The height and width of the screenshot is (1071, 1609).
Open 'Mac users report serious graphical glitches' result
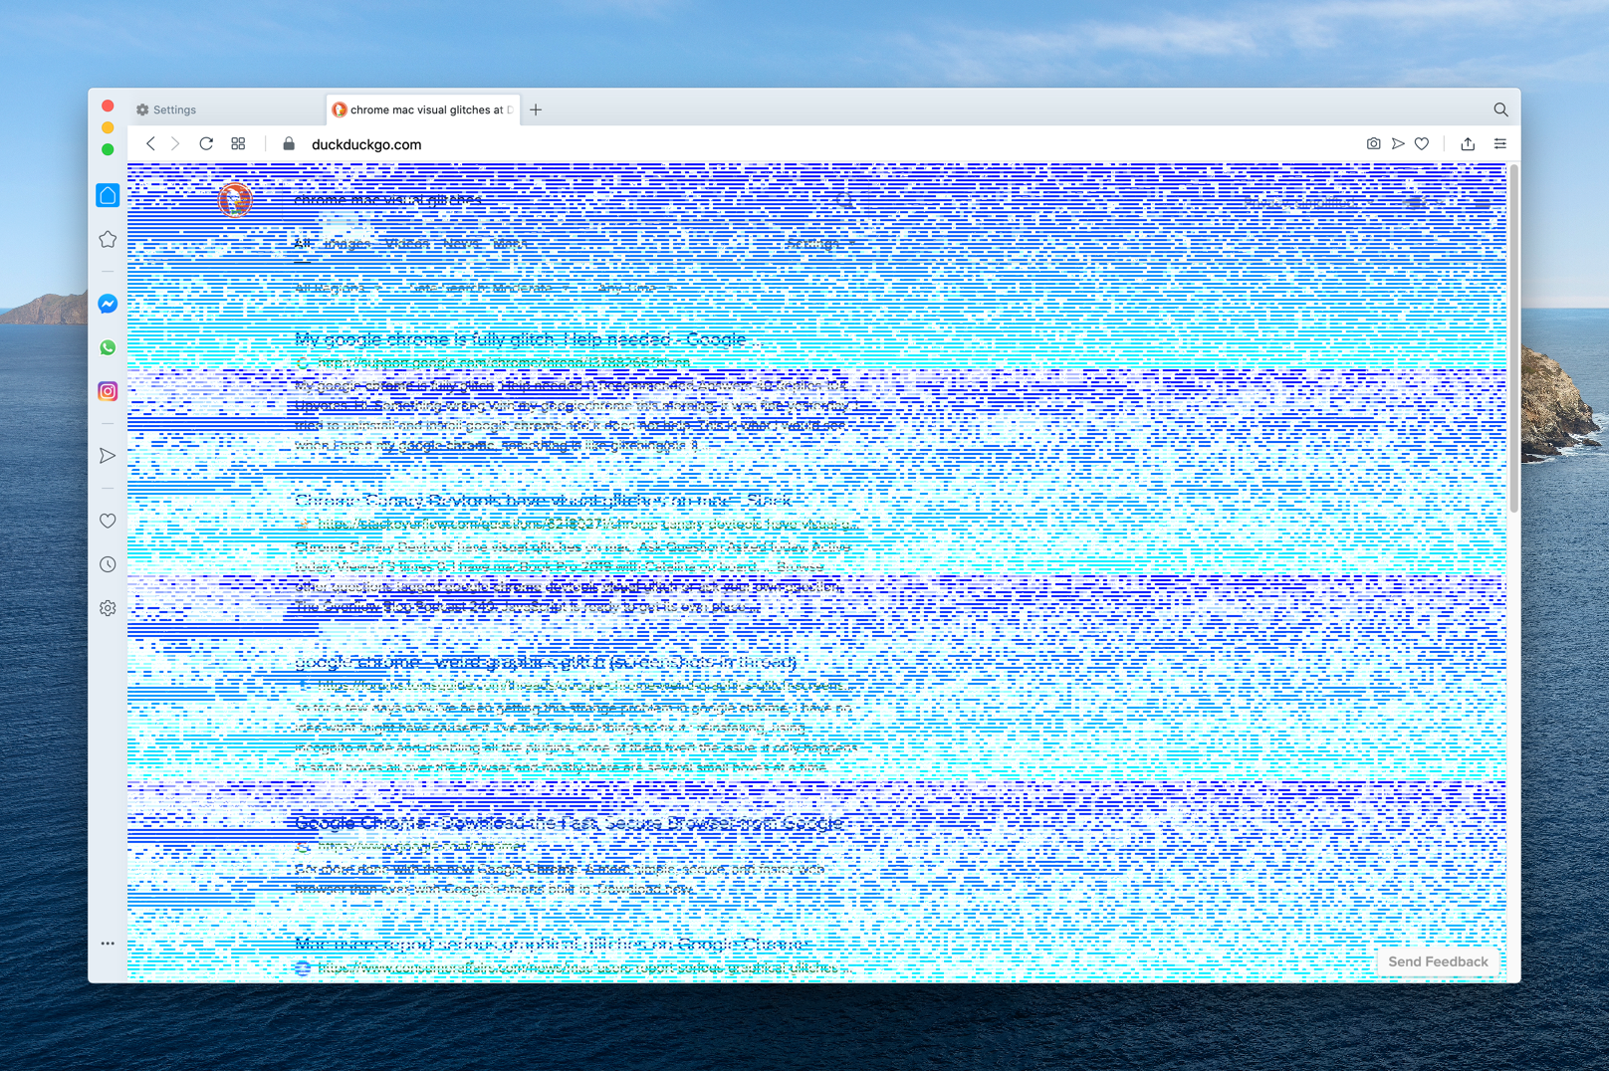[554, 944]
